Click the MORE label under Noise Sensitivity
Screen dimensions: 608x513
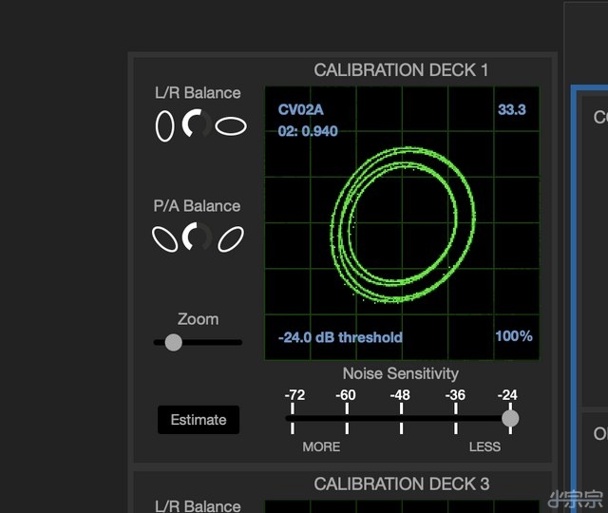[x=321, y=446]
